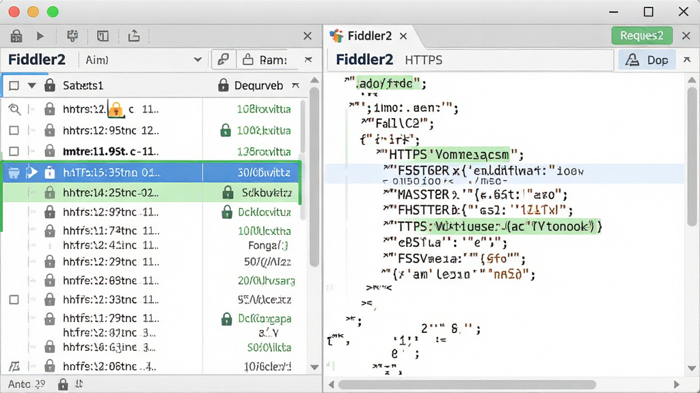The image size is (700, 393).
Task: Toggle the checkbox on row hhfrs:12:33tnc 11..
Action: pyautogui.click(x=14, y=300)
